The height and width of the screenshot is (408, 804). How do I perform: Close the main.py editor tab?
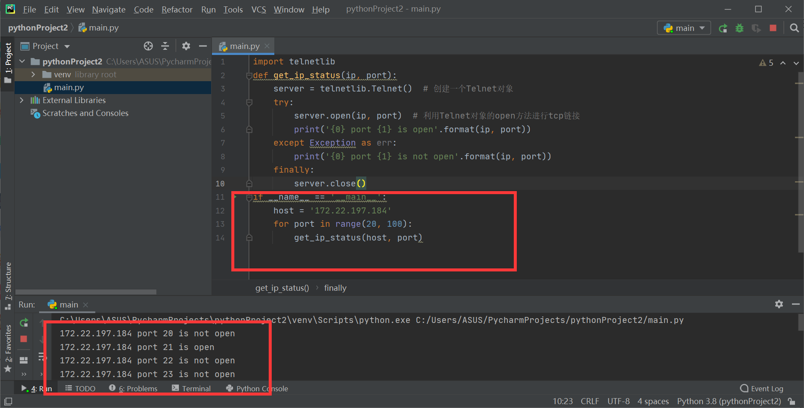coord(267,46)
